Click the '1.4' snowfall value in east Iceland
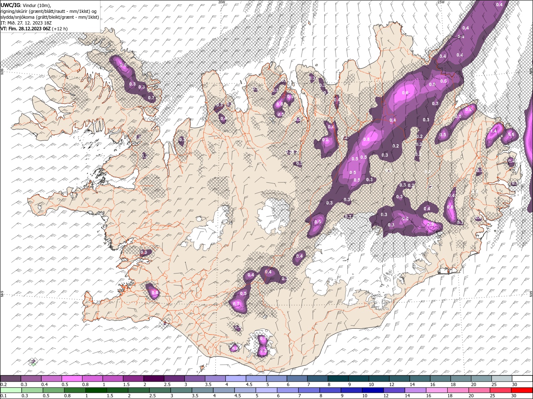 click(493, 131)
